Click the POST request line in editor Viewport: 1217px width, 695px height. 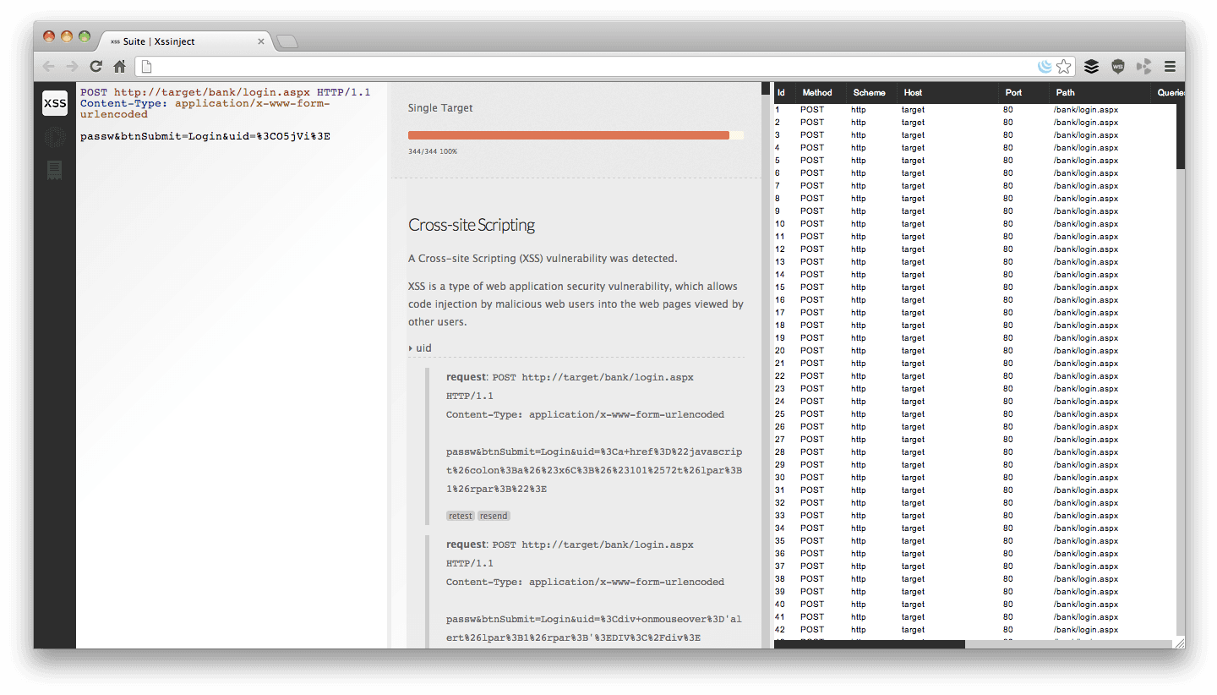[226, 92]
